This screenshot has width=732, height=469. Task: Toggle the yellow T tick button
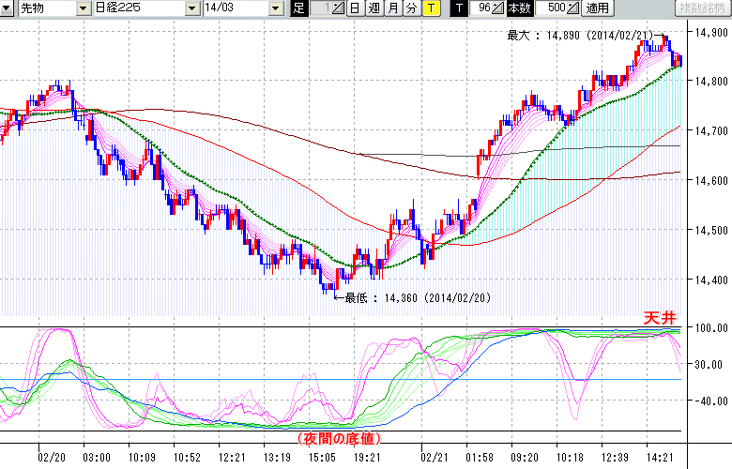click(430, 8)
